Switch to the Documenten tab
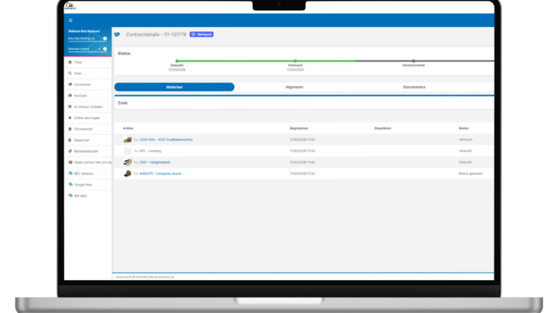Viewport: 558px width, 313px height. (414, 87)
